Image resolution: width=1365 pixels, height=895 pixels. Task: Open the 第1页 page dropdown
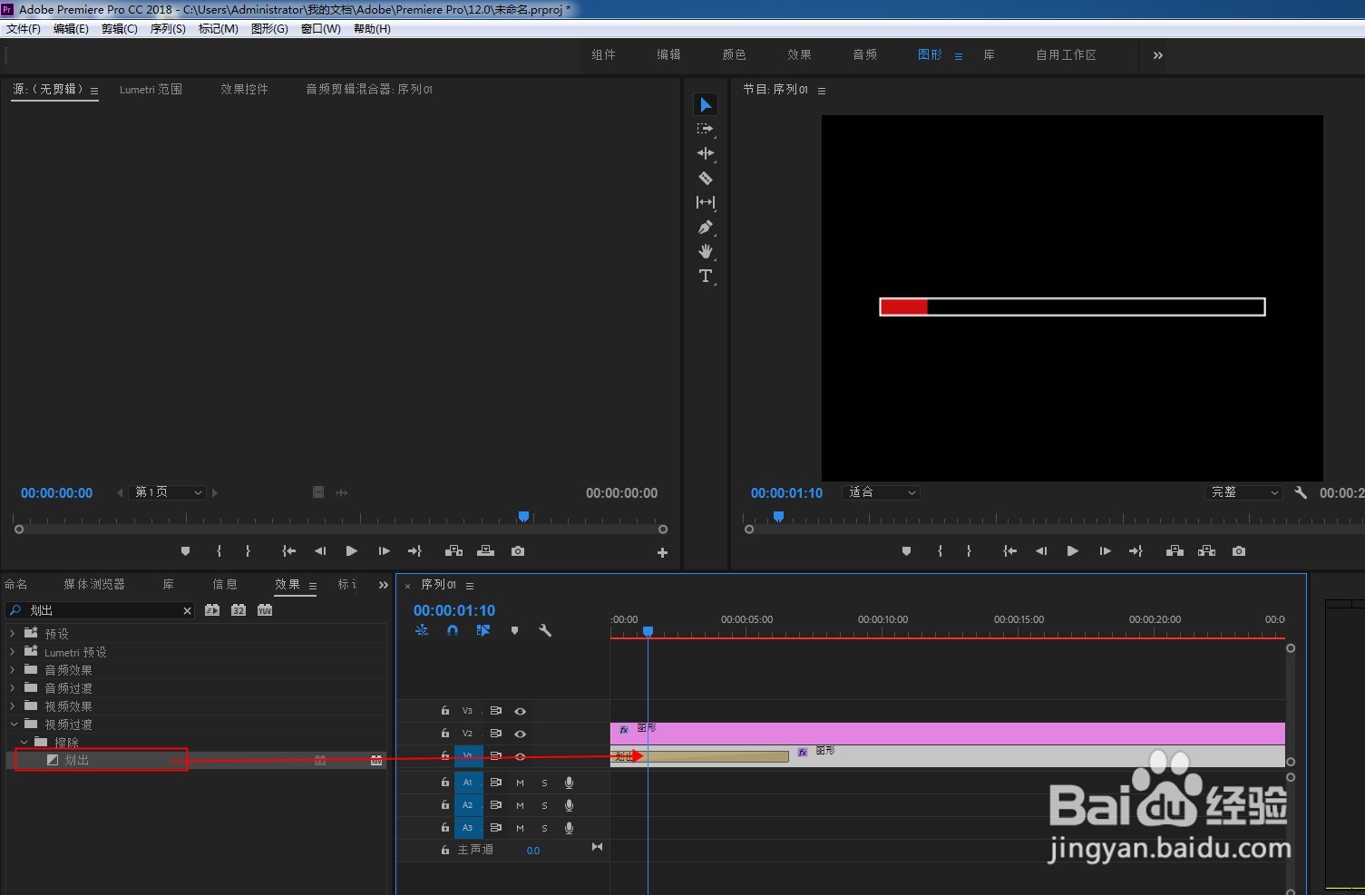[168, 492]
